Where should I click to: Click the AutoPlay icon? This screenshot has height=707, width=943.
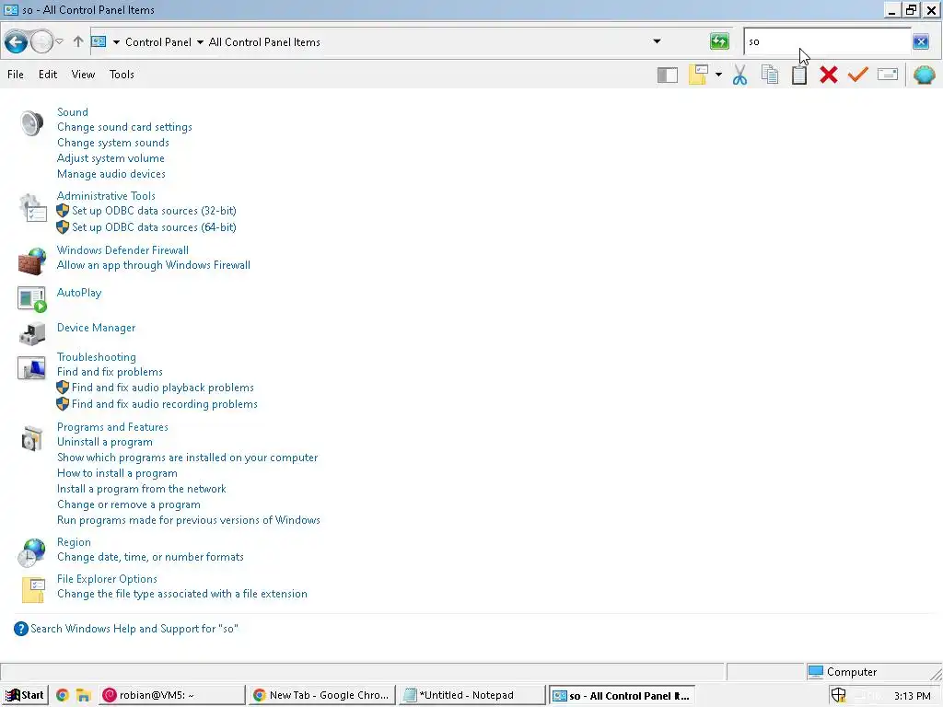coord(32,299)
